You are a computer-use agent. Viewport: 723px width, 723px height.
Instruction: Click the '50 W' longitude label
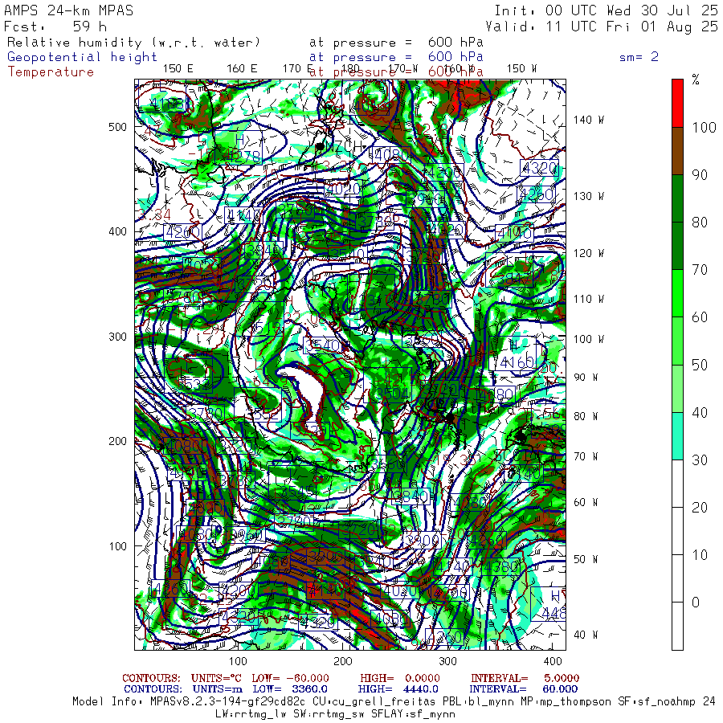[x=585, y=559]
